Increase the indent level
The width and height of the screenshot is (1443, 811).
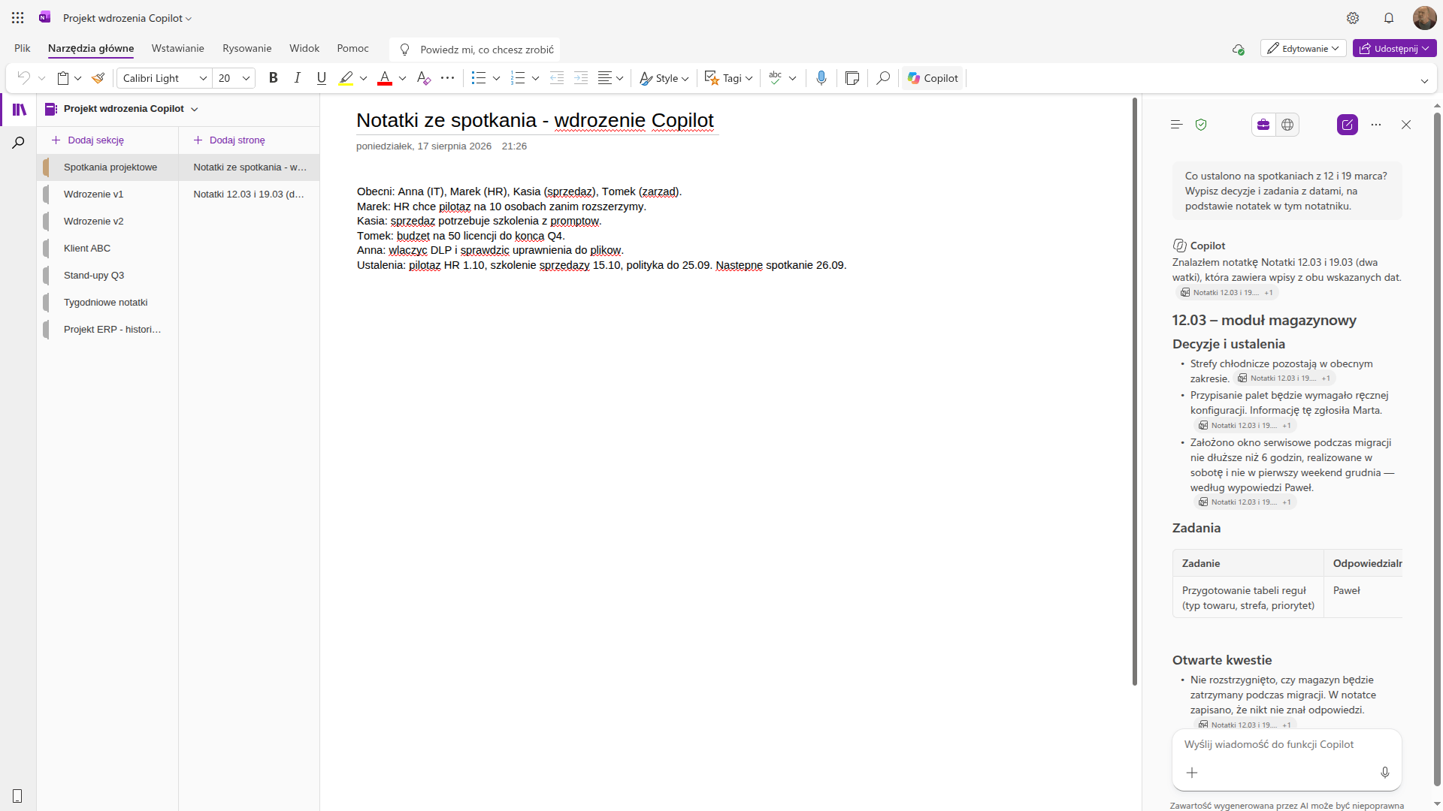[x=581, y=78]
